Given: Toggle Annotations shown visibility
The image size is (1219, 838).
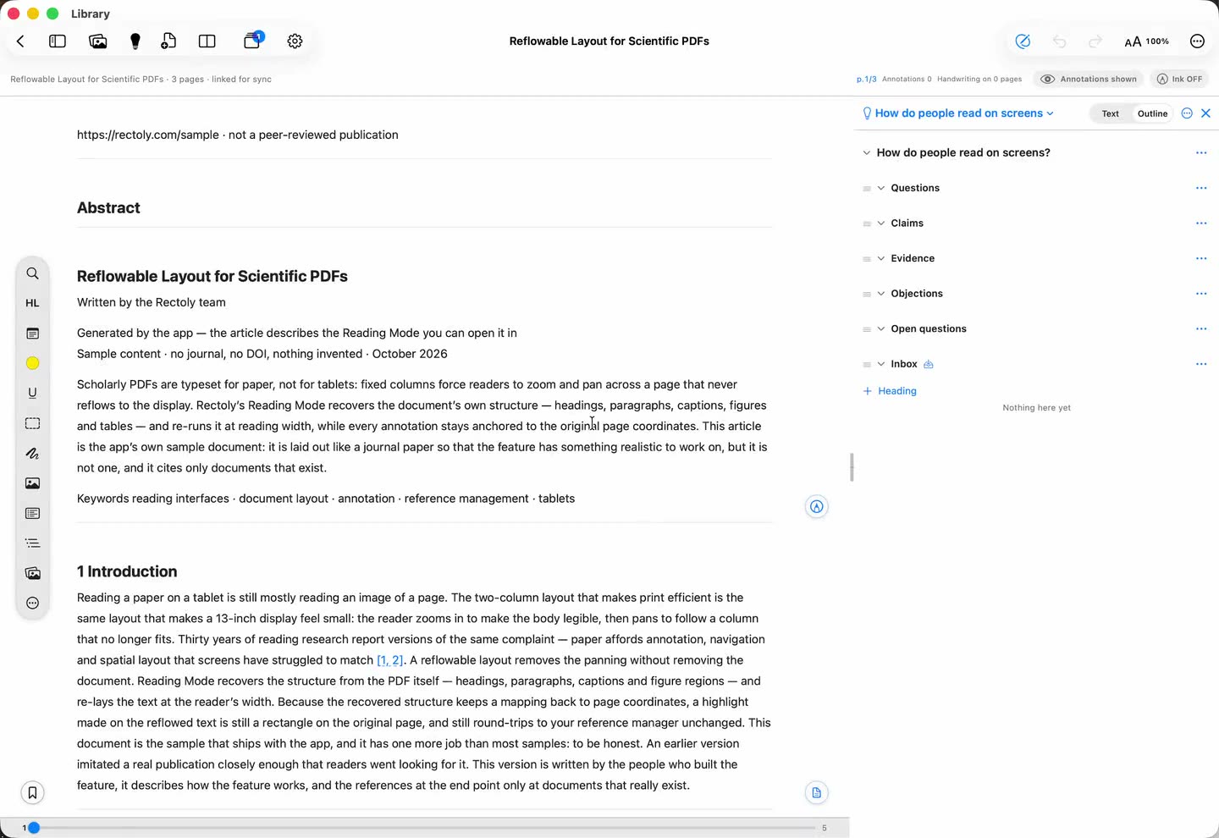Looking at the screenshot, I should pos(1089,79).
